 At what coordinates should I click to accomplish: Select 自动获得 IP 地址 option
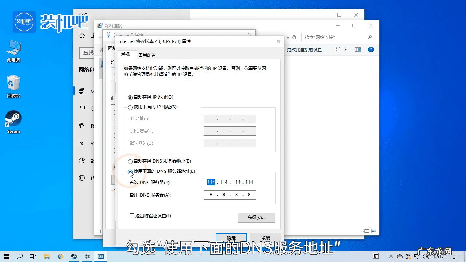click(x=130, y=97)
